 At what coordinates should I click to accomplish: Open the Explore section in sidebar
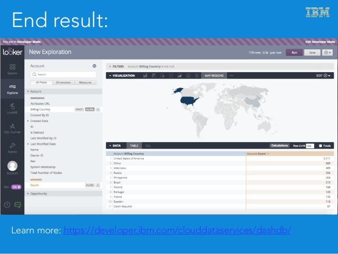(12, 89)
